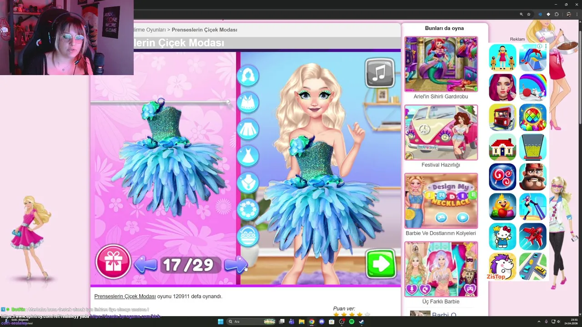The width and height of the screenshot is (582, 327).
Task: Open the pixel house game ad icon
Action: point(502,147)
